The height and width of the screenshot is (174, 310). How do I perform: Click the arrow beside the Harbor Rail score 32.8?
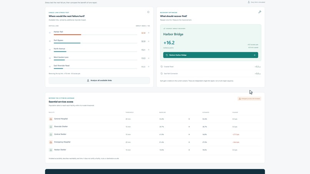click(148, 33)
